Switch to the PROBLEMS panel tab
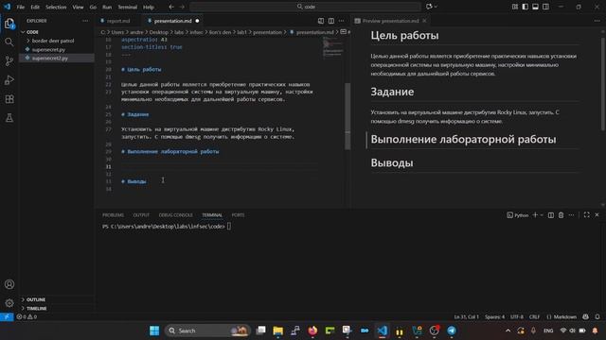 point(113,215)
